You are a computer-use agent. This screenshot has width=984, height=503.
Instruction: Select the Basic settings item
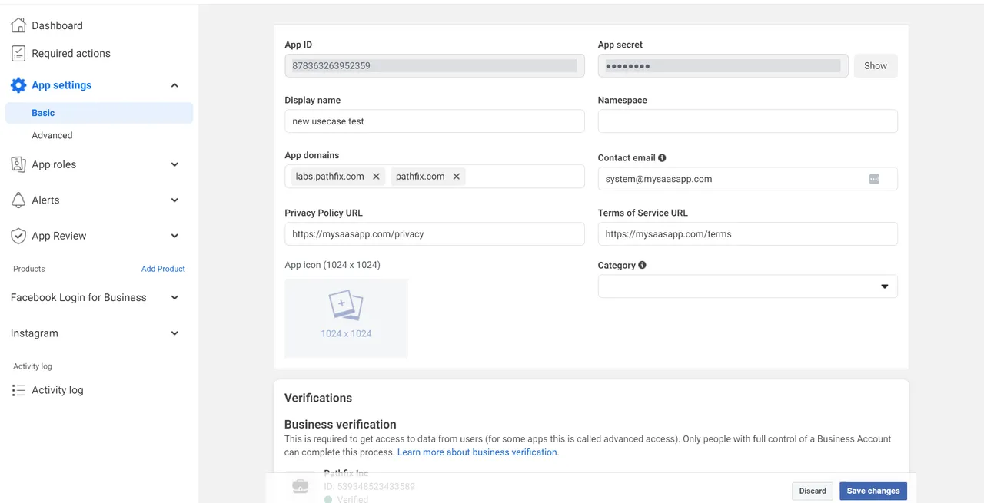point(42,112)
